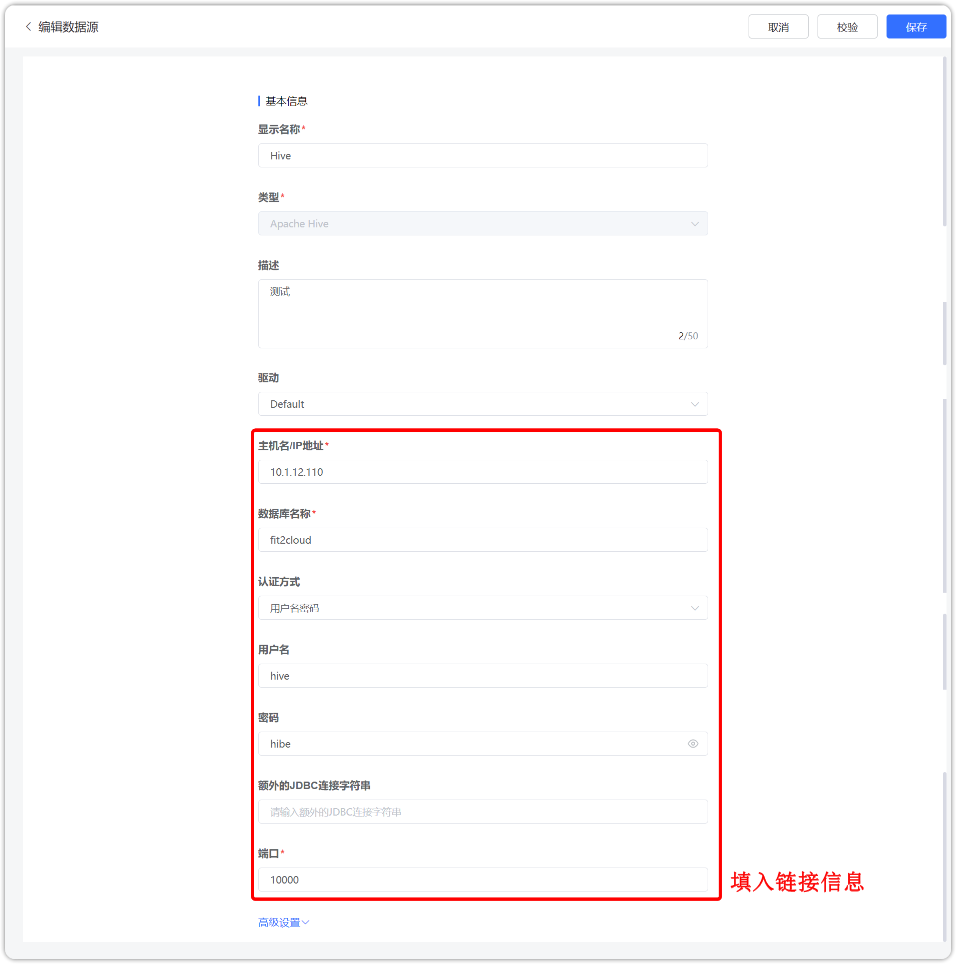
Task: Click the 额外的JDBC连接字符串 label
Action: (x=314, y=786)
